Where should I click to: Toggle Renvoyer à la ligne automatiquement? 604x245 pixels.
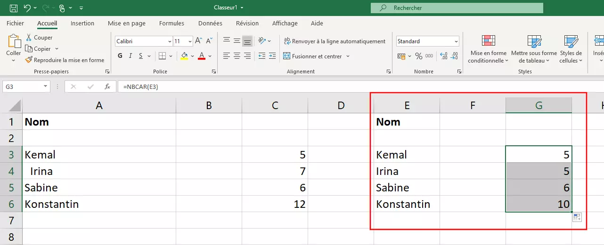click(335, 41)
